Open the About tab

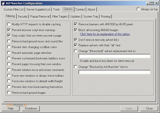91,10
